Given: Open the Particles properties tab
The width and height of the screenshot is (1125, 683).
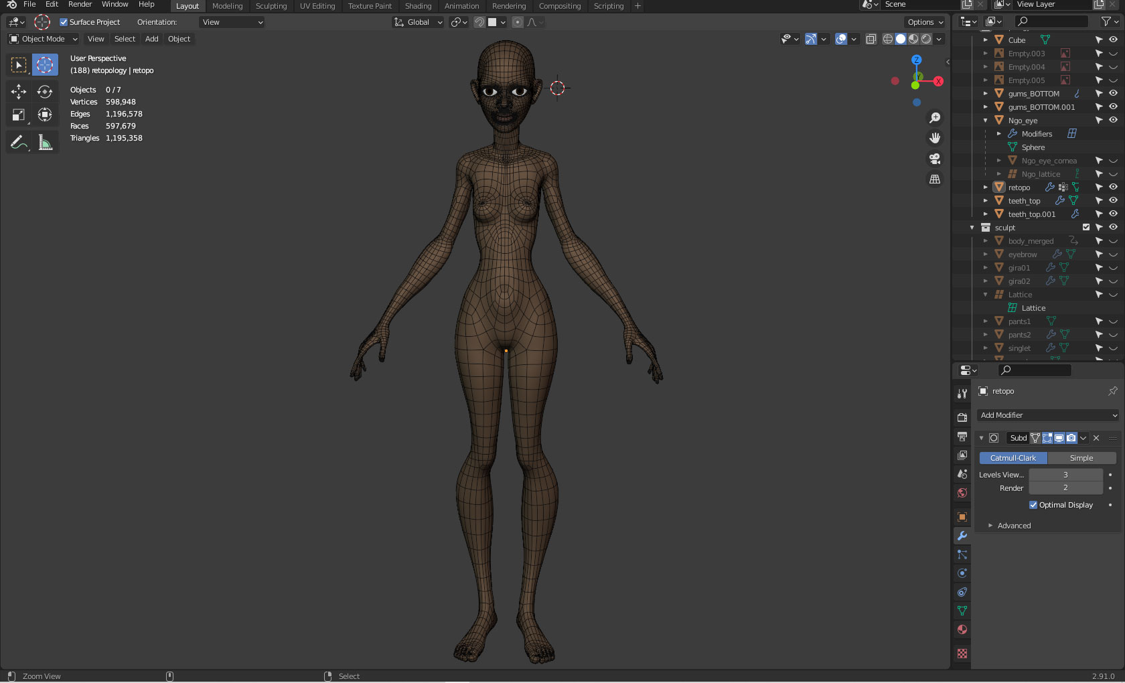Looking at the screenshot, I should [962, 554].
